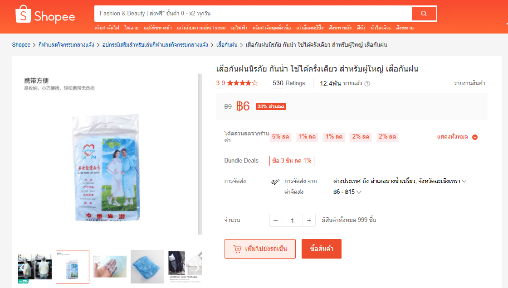Click the shipping airplane icon
This screenshot has height=288, width=508.
[x=275, y=182]
